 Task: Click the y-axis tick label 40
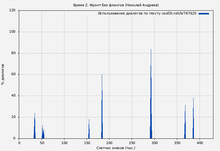point(13,96)
